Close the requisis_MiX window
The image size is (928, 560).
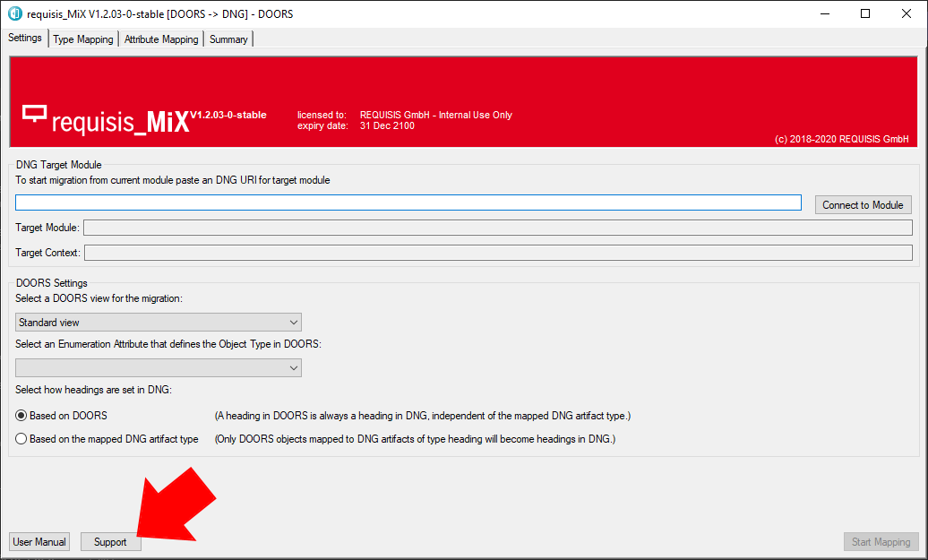coord(907,13)
